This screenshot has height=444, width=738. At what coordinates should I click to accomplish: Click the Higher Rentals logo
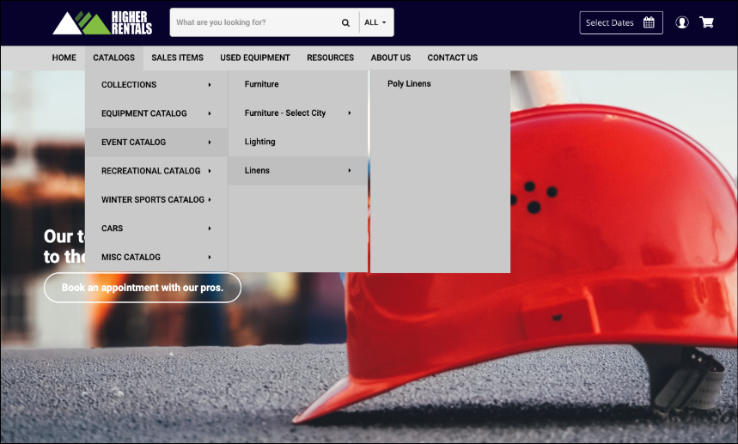[x=102, y=23]
